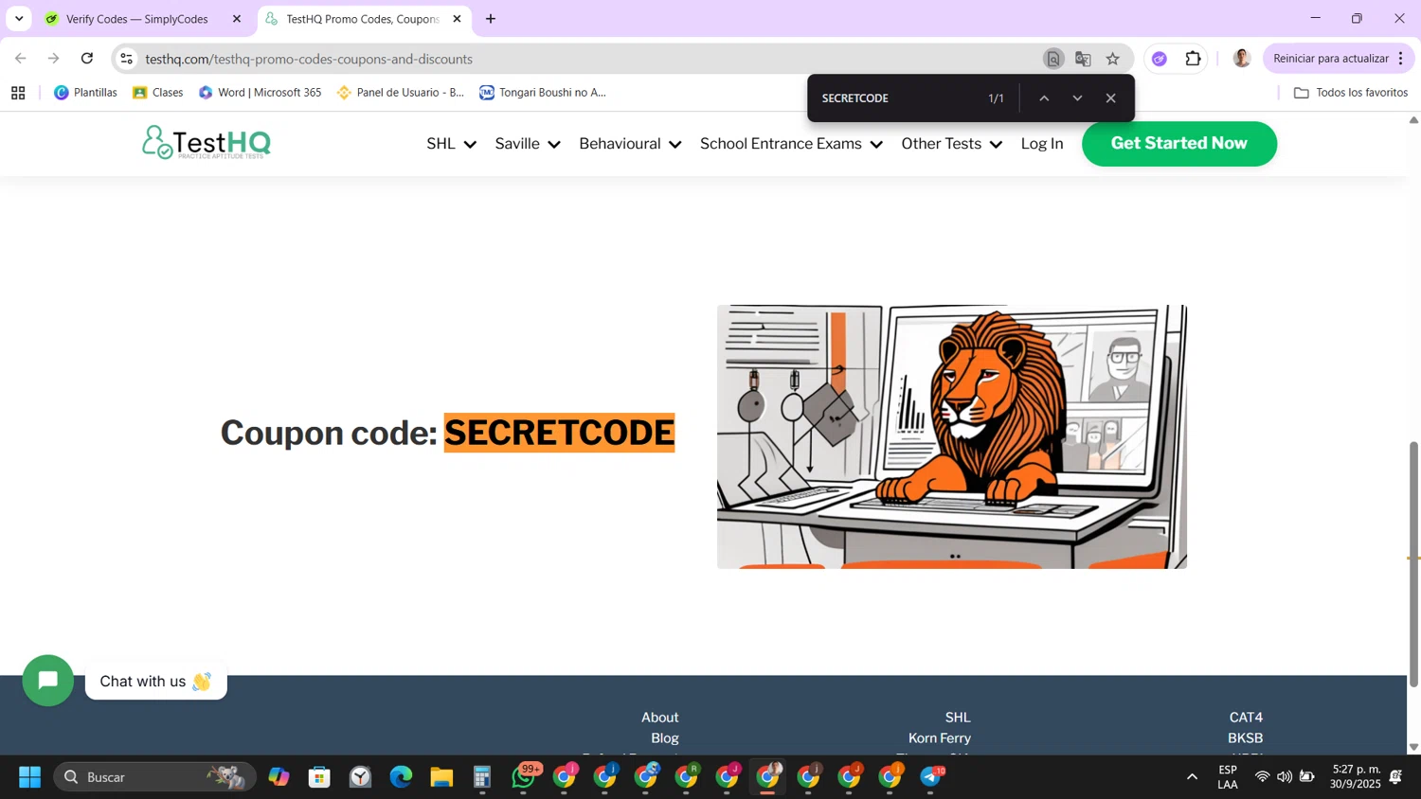Screen dimensions: 1421x799
Task: Open the Word Microsoft 365 bookmark
Action: (260, 93)
